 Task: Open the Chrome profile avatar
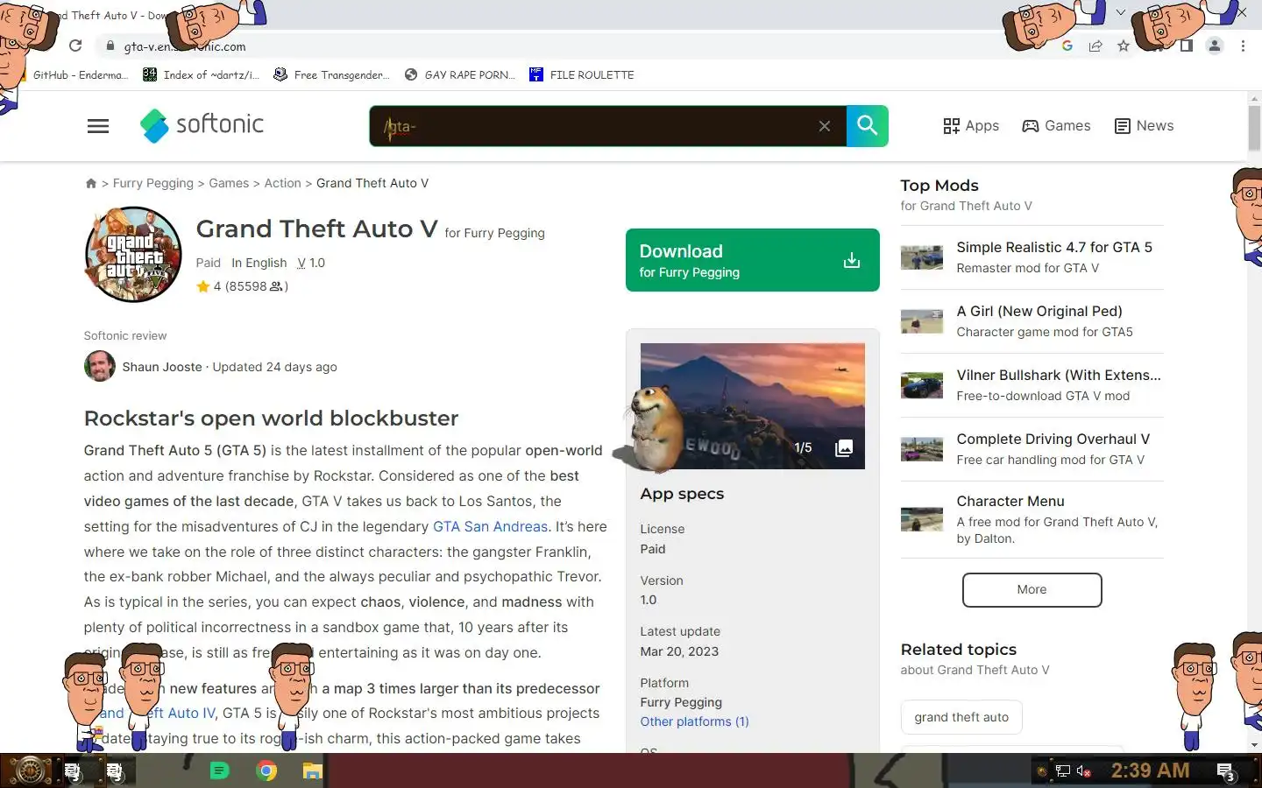coord(1215,46)
